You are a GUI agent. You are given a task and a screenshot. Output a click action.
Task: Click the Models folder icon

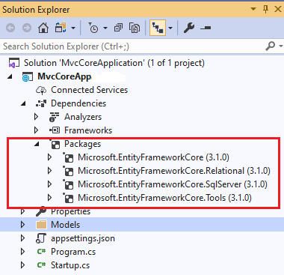pos(41,225)
